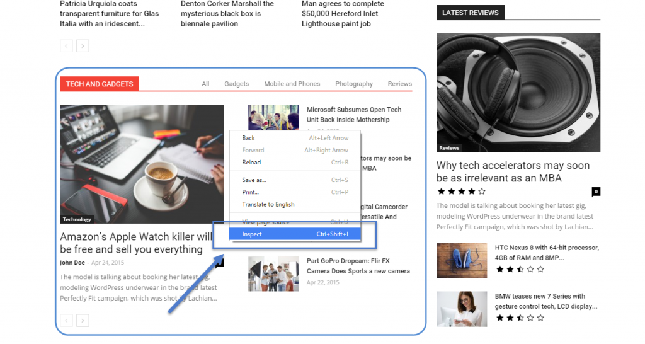
Task: Open the All filter tab
Action: (x=205, y=84)
